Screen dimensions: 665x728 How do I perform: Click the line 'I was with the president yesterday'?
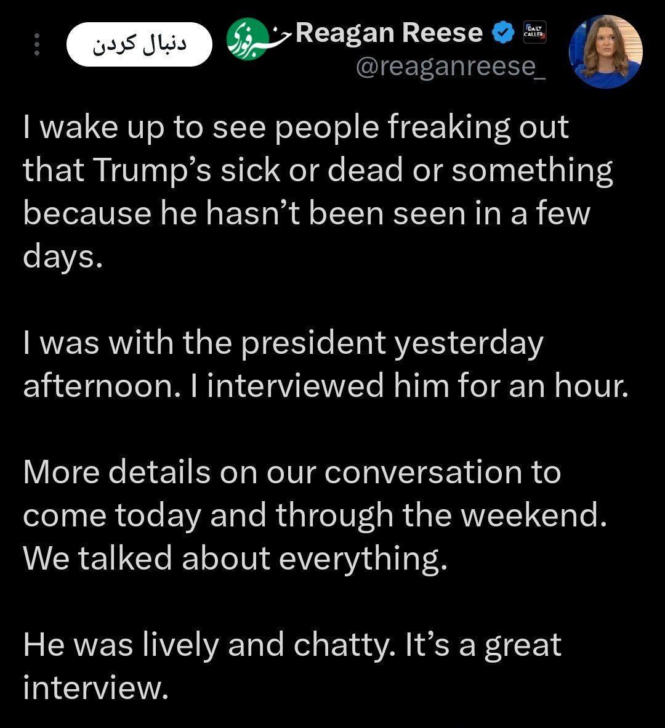point(283,343)
